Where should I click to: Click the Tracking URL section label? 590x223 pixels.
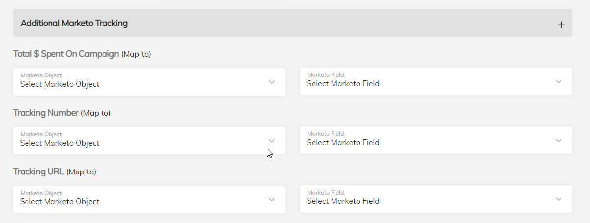click(x=38, y=172)
